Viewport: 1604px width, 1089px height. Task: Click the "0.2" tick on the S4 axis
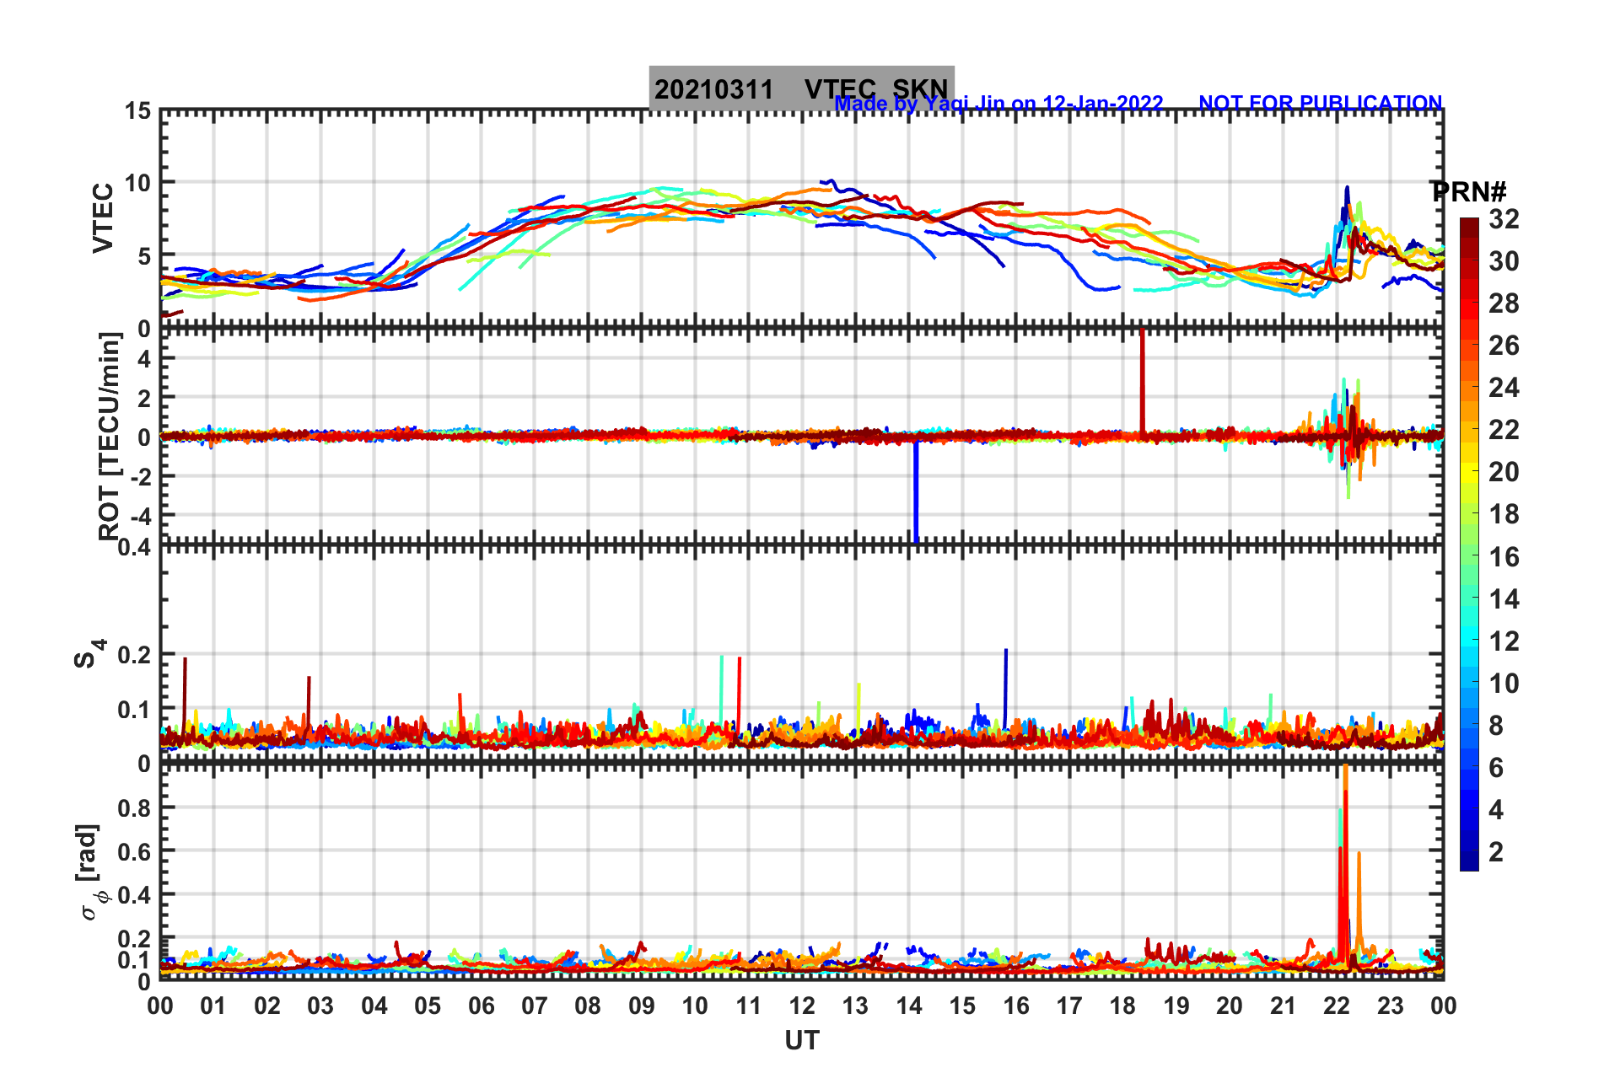[136, 655]
